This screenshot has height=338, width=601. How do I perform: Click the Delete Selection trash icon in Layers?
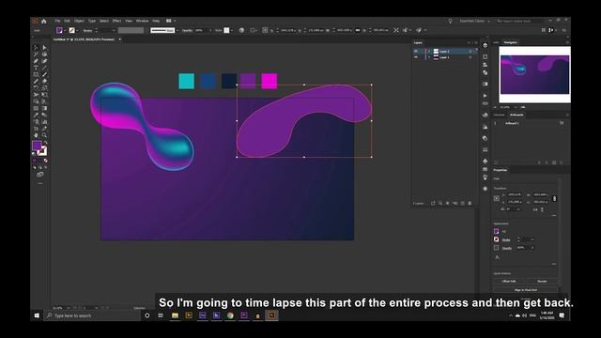(x=470, y=203)
